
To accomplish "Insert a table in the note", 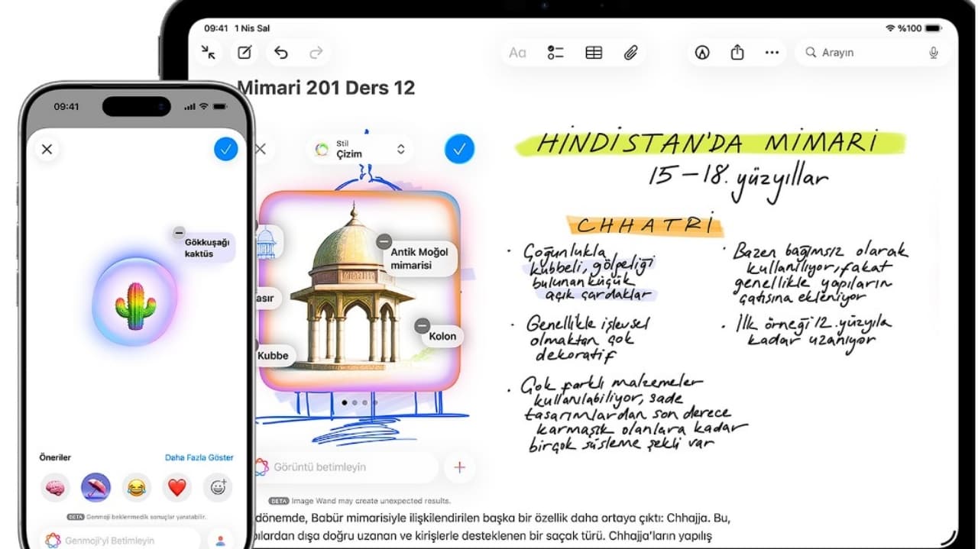I will (594, 53).
